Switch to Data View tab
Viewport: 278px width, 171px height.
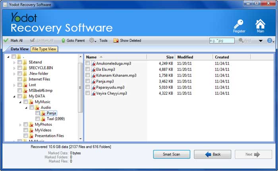19,49
